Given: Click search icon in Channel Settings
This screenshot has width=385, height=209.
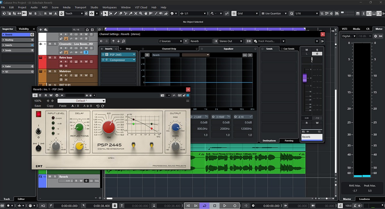Looking at the screenshot, I should tap(124, 41).
